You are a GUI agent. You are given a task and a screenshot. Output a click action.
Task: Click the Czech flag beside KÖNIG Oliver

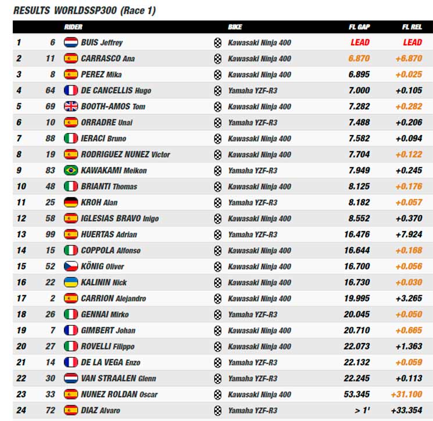71,266
